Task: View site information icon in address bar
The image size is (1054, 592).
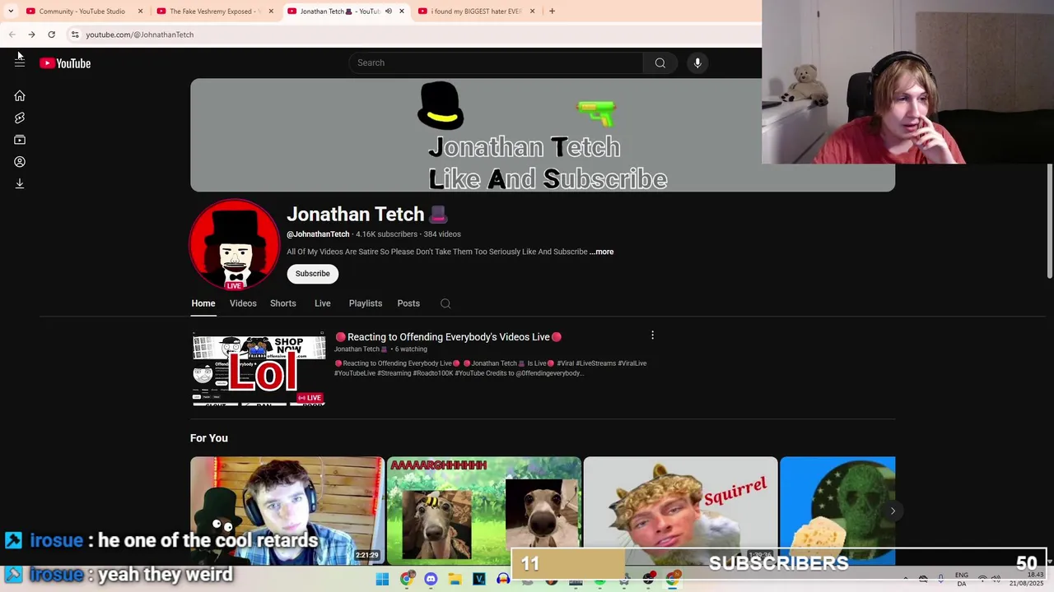Action: point(75,35)
